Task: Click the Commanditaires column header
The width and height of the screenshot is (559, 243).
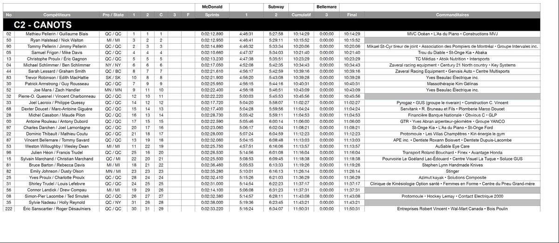Action: coord(452,15)
